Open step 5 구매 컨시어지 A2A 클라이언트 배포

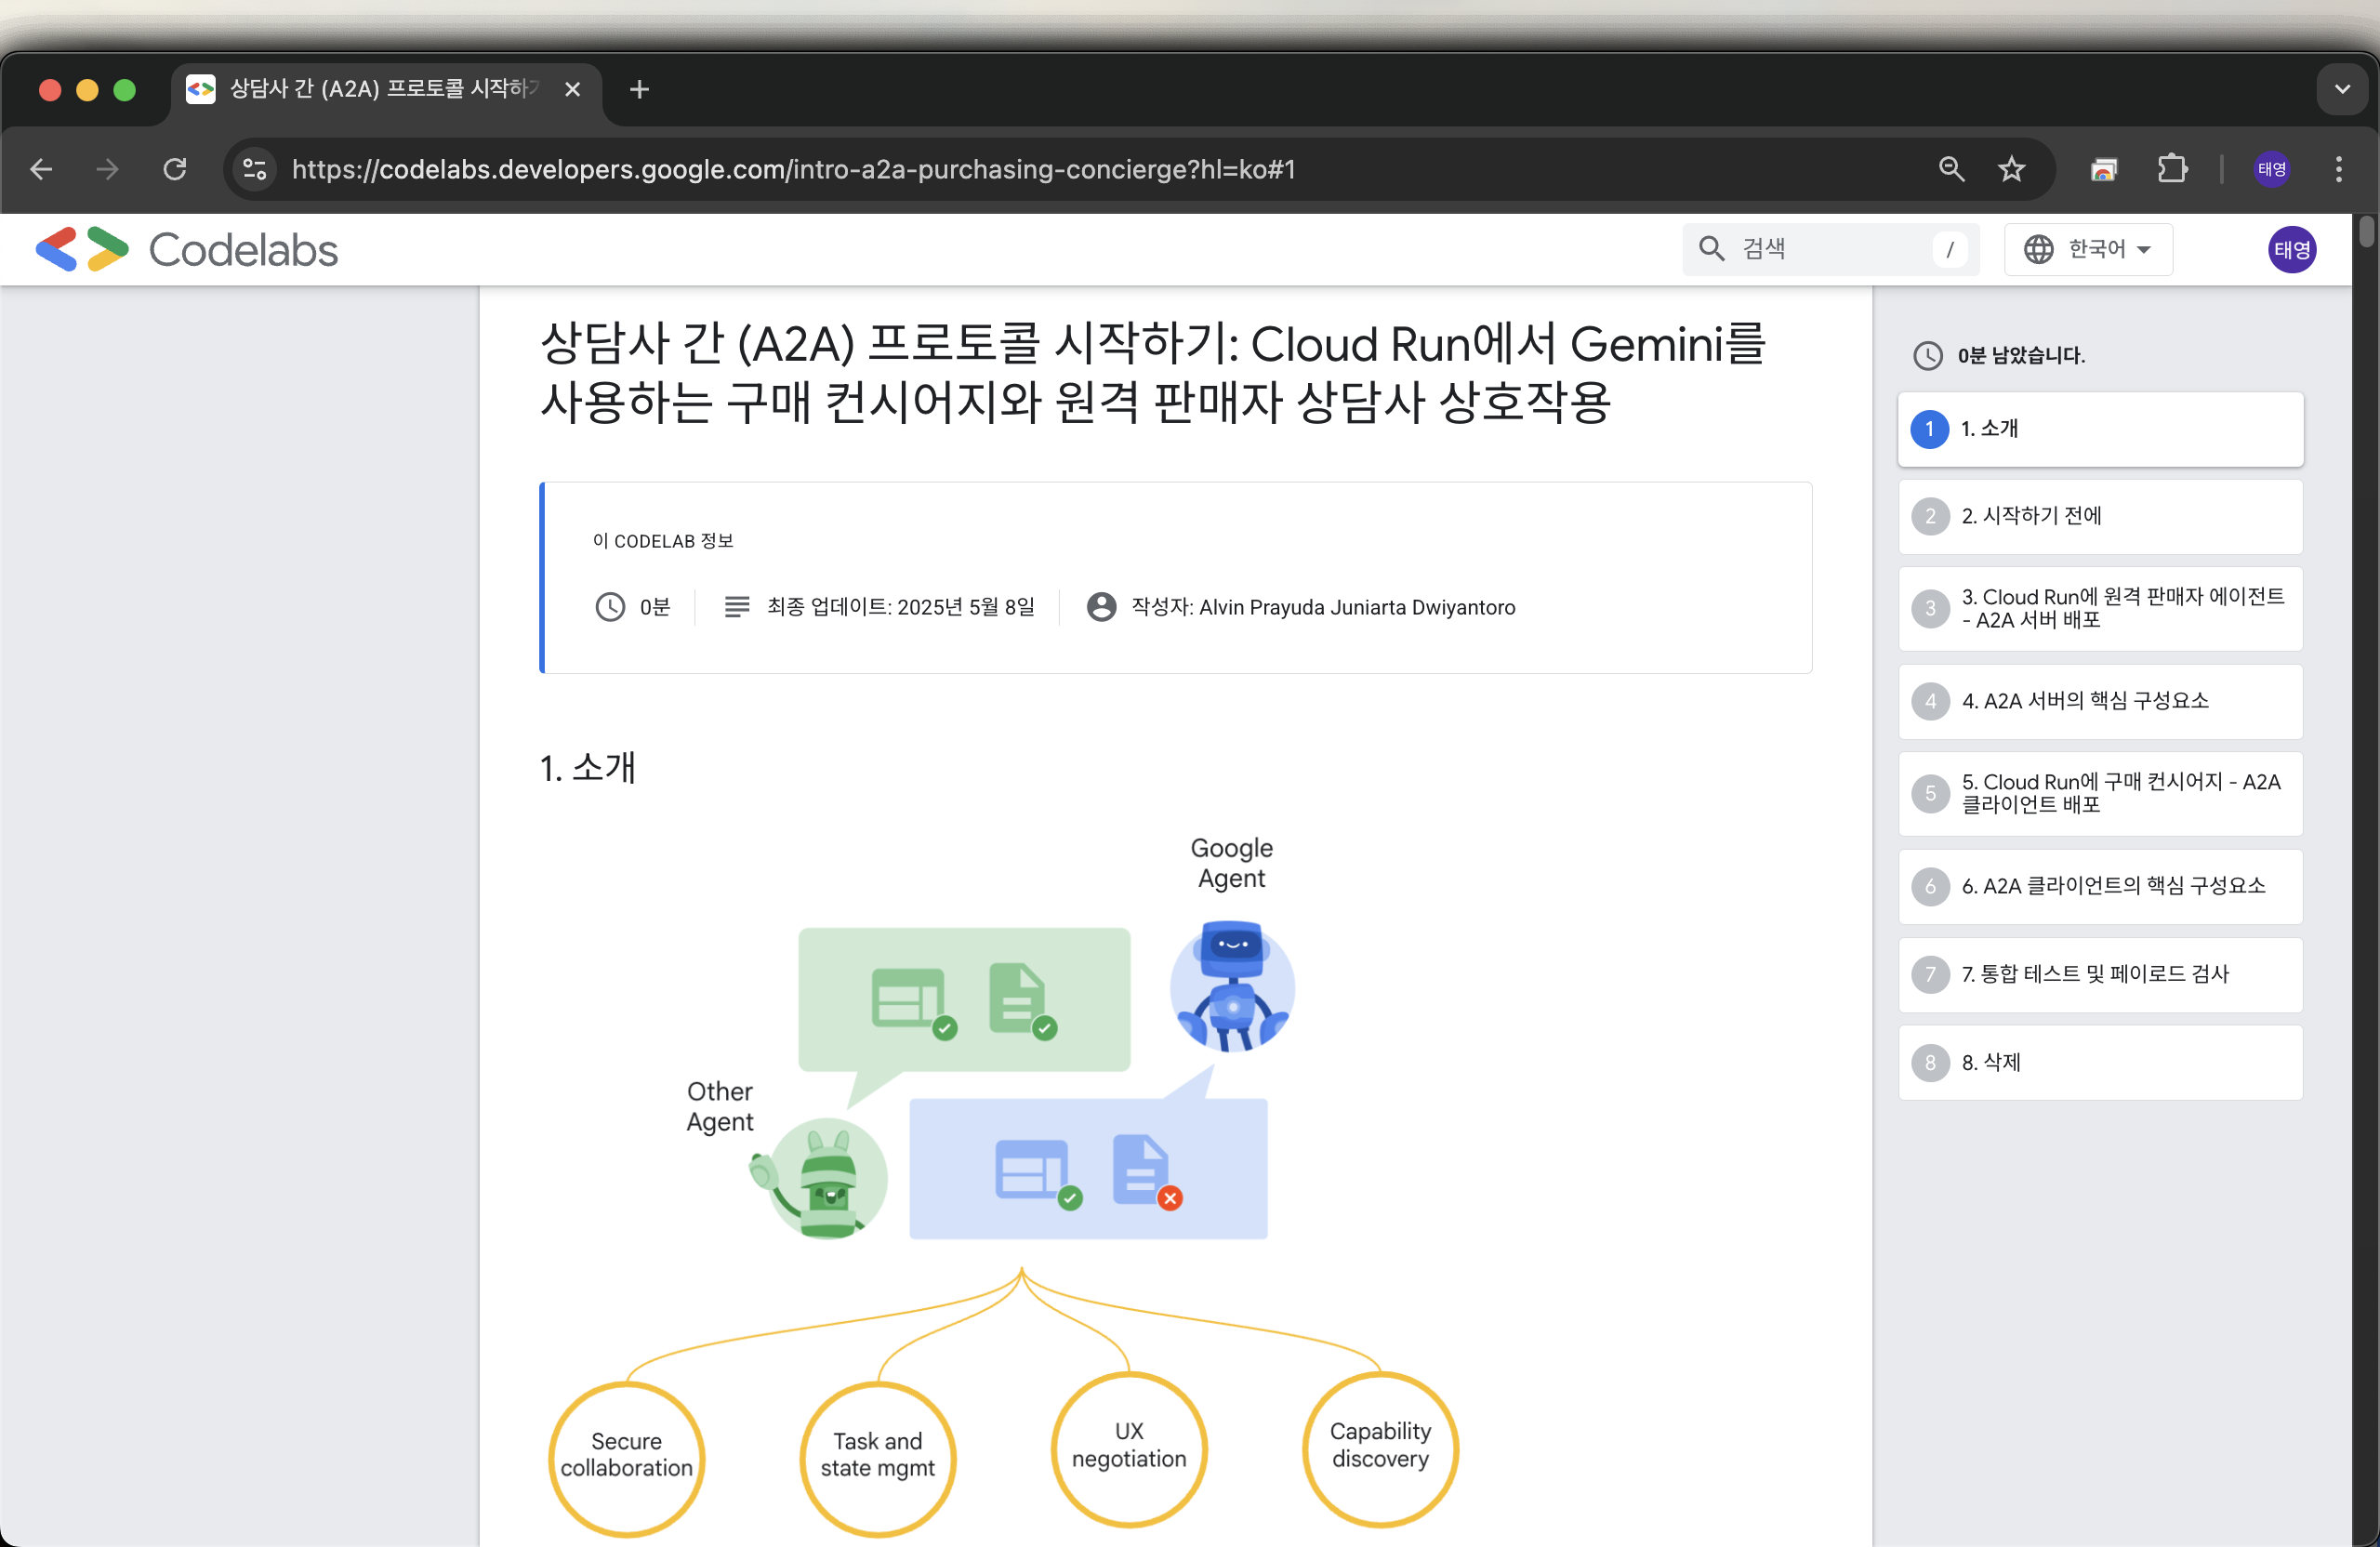pyautogui.click(x=2100, y=793)
